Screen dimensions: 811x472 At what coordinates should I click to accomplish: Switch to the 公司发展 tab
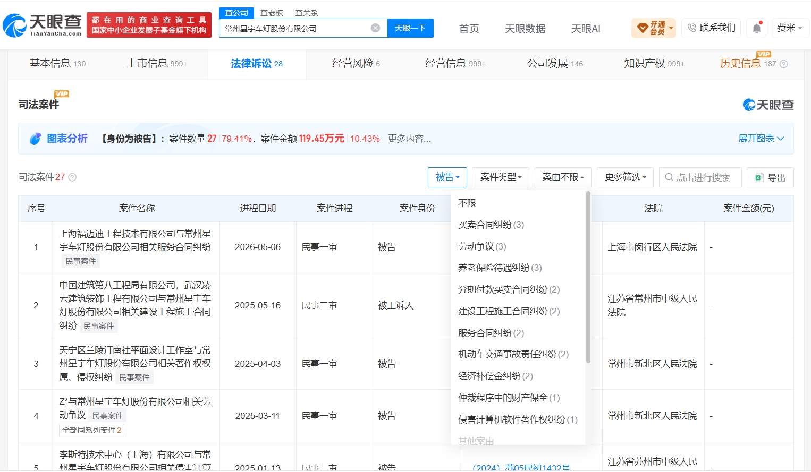tap(555, 64)
